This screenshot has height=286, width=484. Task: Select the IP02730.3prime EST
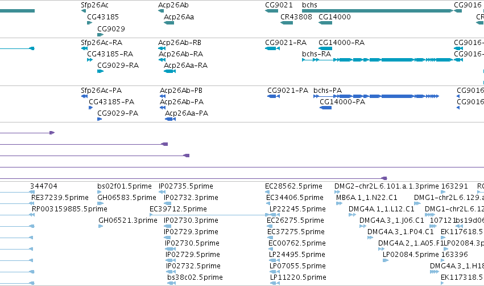168,226
